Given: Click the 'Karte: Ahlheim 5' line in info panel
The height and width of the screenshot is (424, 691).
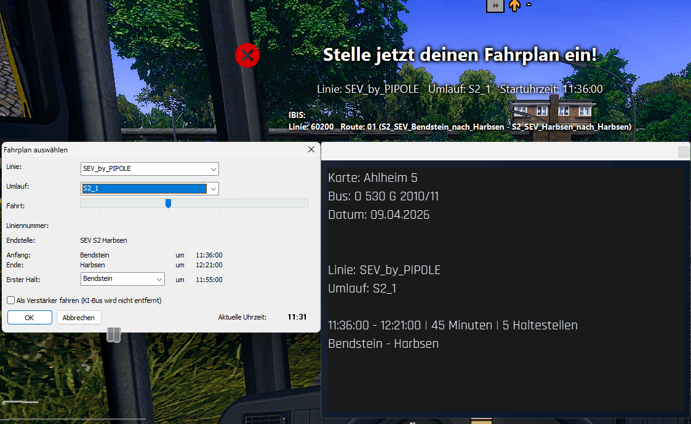Looking at the screenshot, I should tap(373, 178).
